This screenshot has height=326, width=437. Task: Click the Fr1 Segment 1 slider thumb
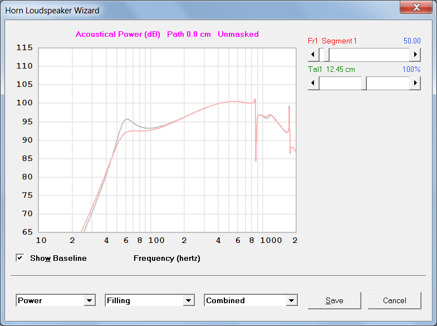click(326, 55)
